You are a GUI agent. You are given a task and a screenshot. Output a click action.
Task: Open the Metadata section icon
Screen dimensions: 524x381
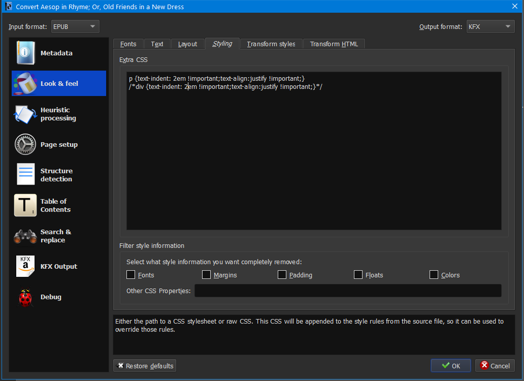click(25, 53)
